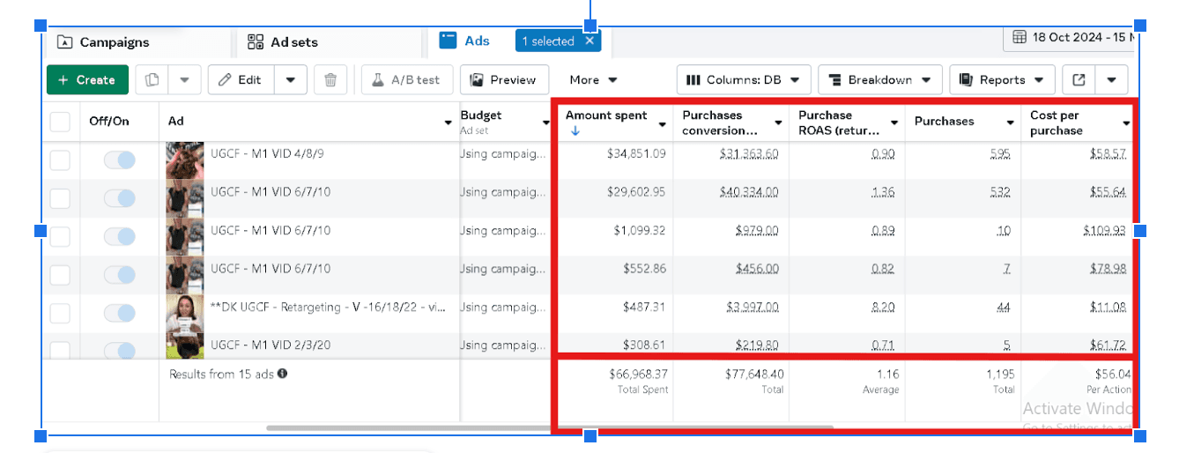Image resolution: width=1179 pixels, height=453 pixels.
Task: Click the 8.20 ROAS value
Action: [x=883, y=308]
